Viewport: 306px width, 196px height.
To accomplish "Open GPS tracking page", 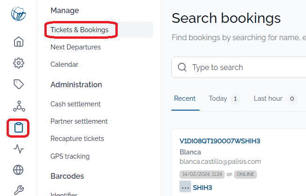I will click(x=70, y=156).
